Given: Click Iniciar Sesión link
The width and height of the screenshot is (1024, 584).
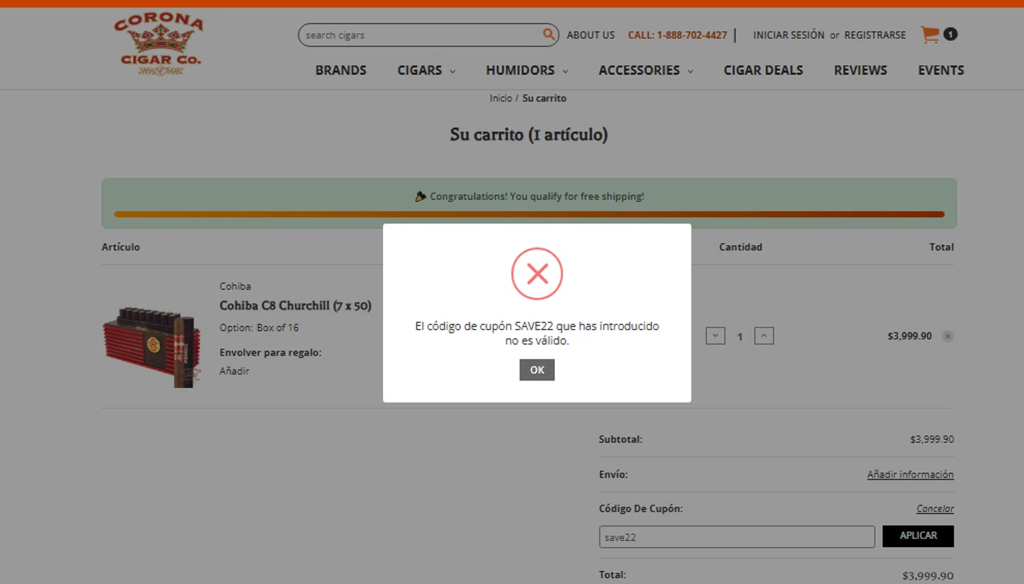Looking at the screenshot, I should pos(788,35).
